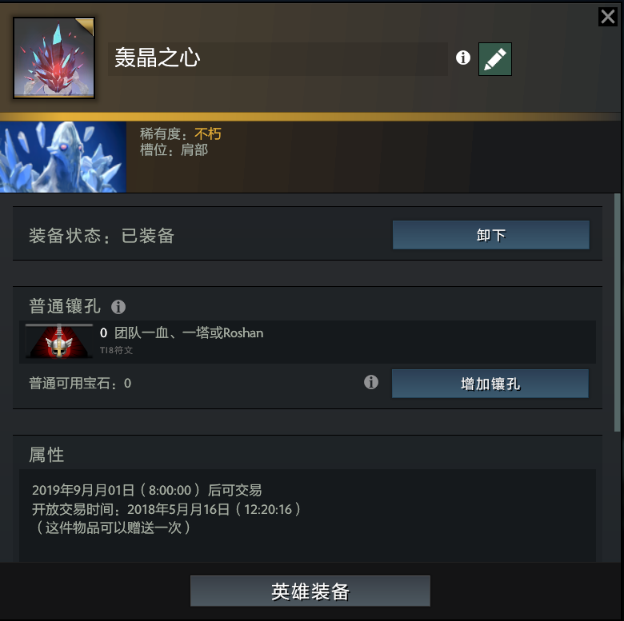Viewport: 624px width, 621px height.
Task: Click info icon next to 普通镶孔
Action: click(118, 307)
